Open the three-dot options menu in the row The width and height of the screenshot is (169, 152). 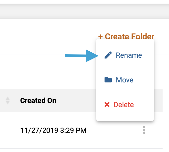click(x=144, y=130)
